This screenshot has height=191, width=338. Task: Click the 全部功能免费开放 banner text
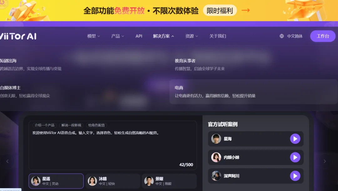click(114, 11)
